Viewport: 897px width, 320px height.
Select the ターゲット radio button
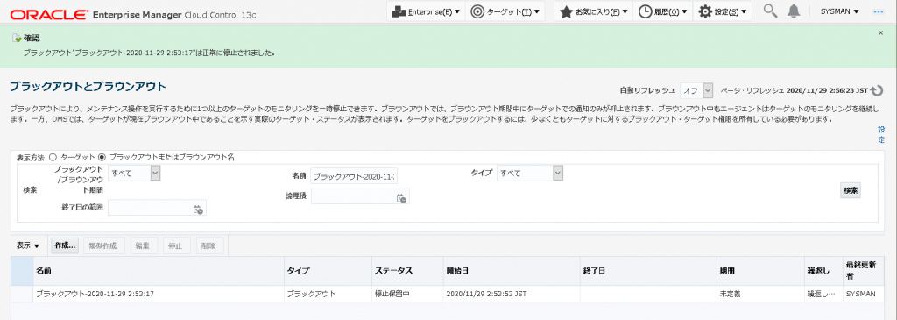click(x=53, y=157)
